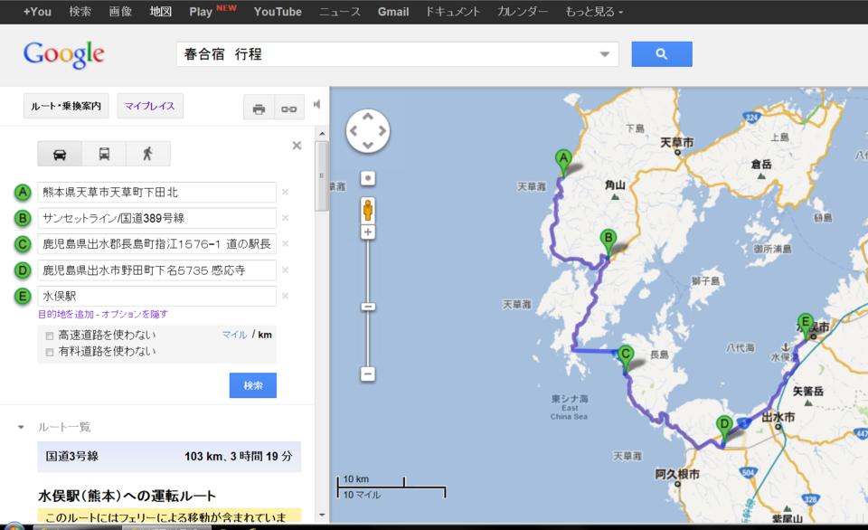This screenshot has height=530, width=868.
Task: Click green marker B in the waypoint list
Action: click(x=23, y=218)
